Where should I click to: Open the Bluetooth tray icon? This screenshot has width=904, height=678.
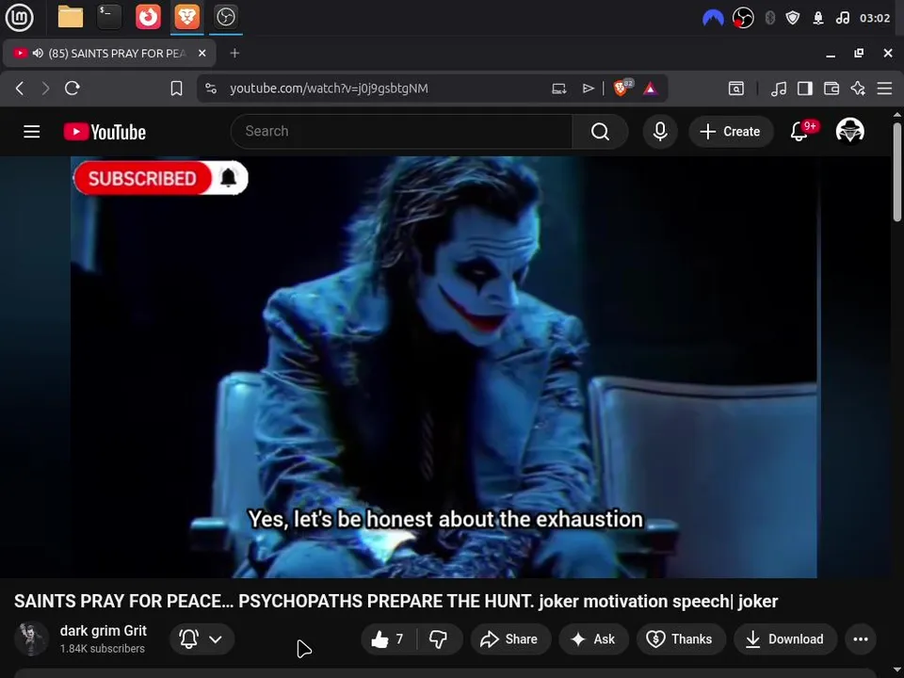769,19
